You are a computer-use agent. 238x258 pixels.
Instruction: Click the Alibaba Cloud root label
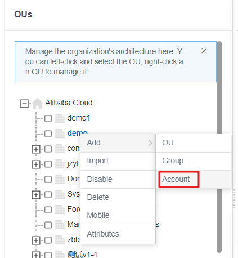click(x=69, y=103)
